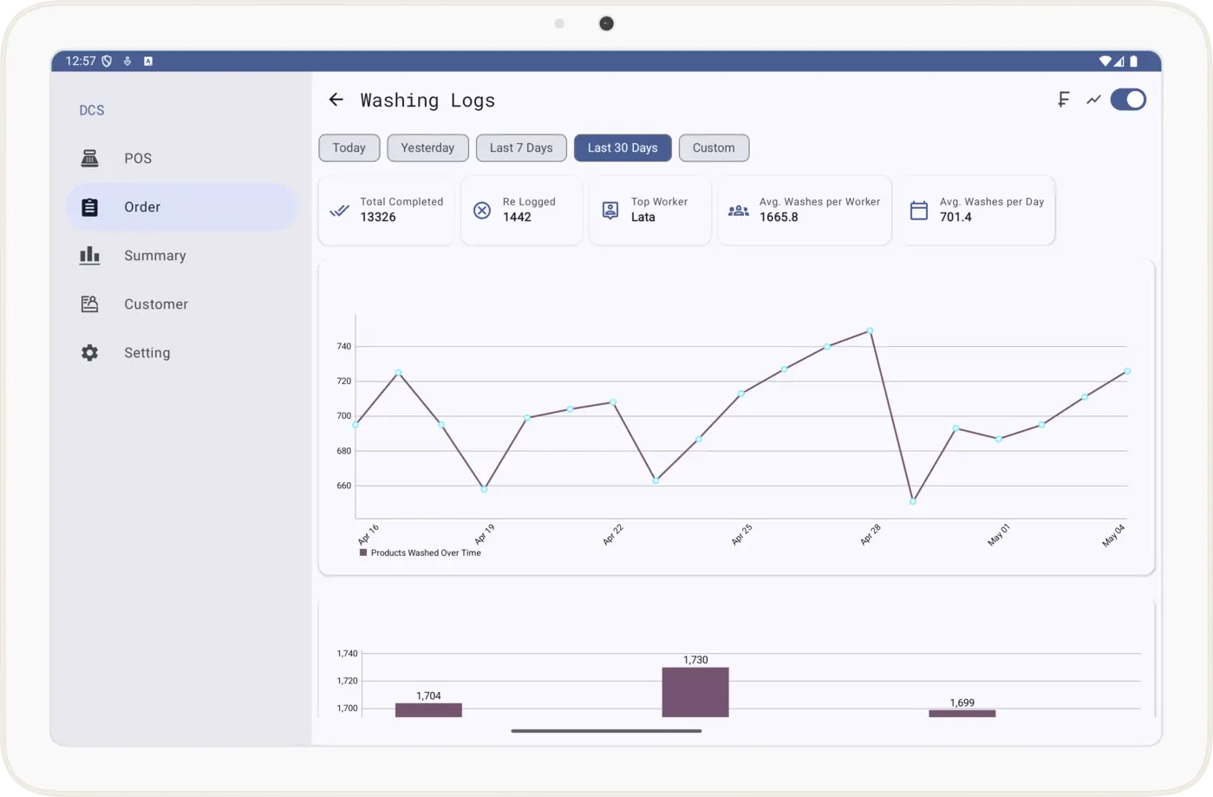Viewport: 1213px width, 797px height.
Task: Click the back arrow beside Washing Logs
Action: pyautogui.click(x=336, y=99)
